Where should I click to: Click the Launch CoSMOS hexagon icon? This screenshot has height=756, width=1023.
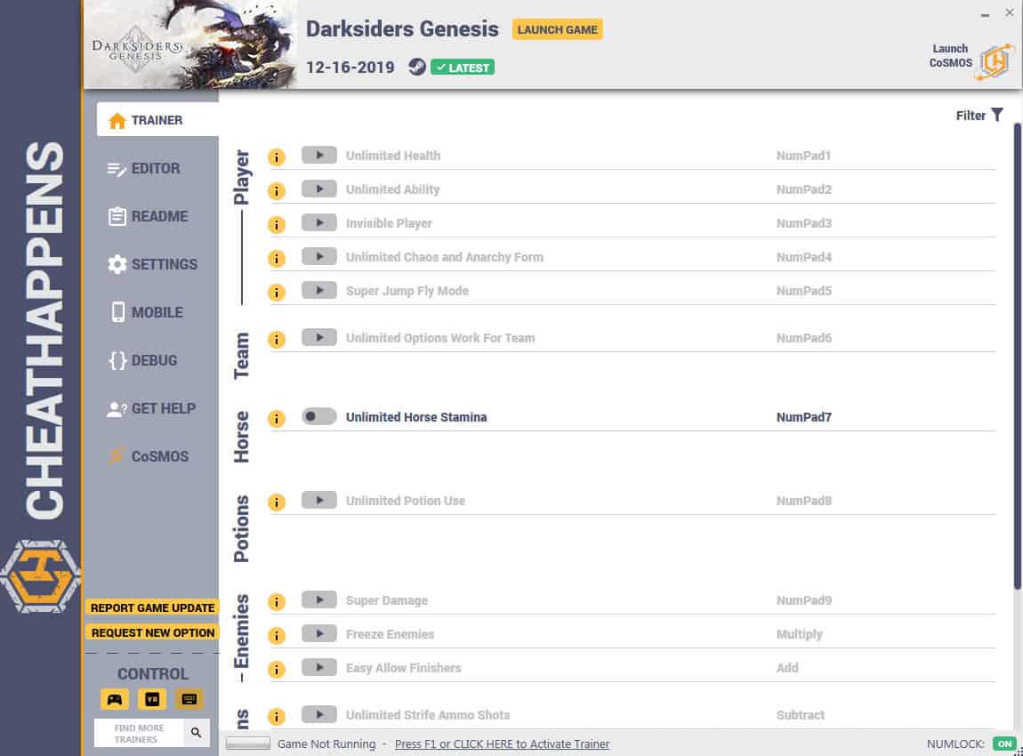(x=995, y=61)
